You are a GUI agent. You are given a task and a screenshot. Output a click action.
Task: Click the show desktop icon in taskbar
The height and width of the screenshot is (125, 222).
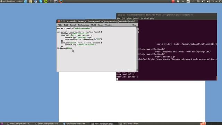(x=1, y=124)
